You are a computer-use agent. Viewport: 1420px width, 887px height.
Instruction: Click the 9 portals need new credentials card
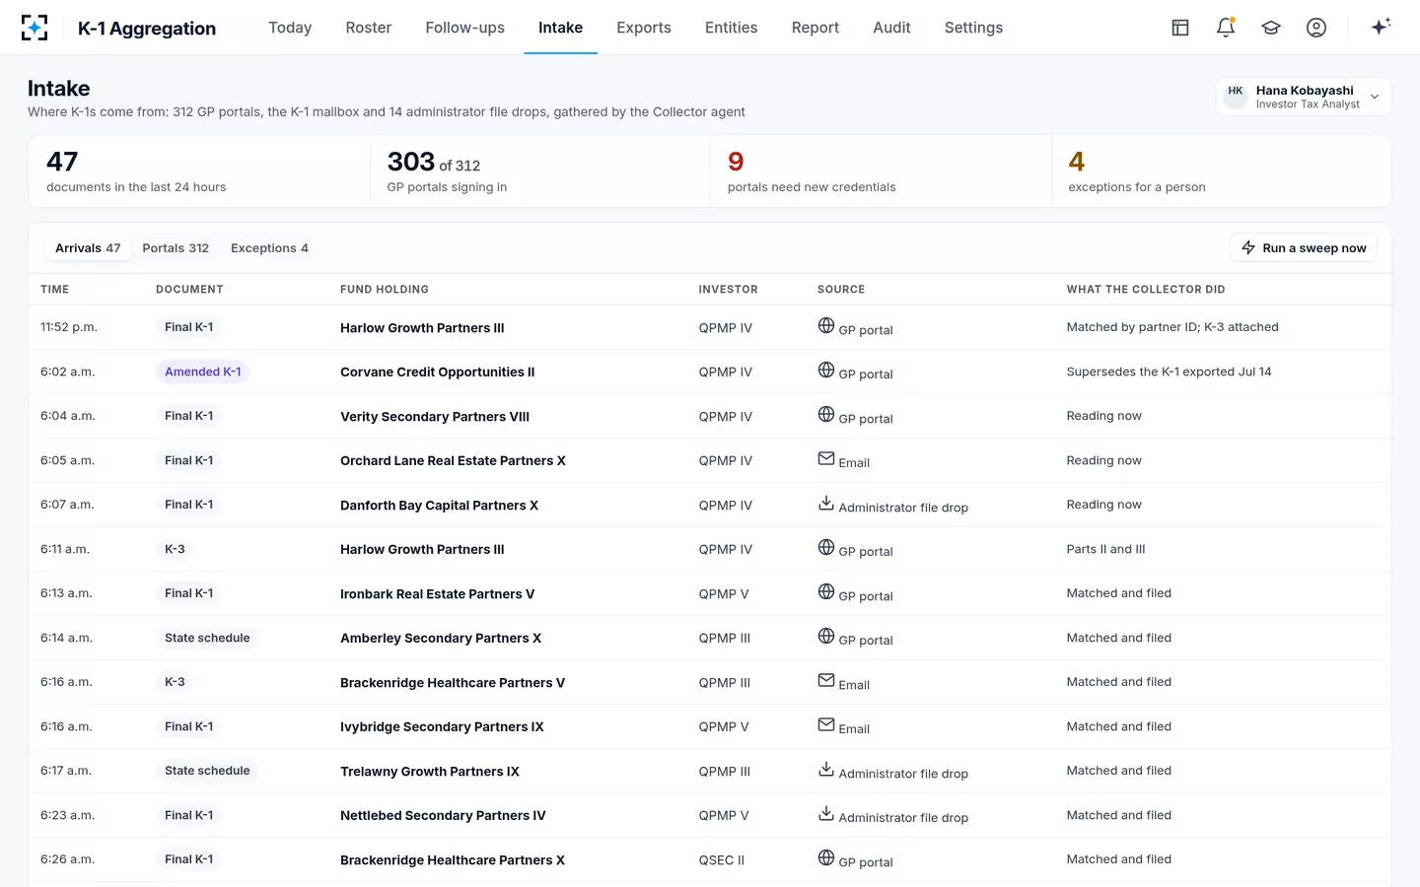pos(881,171)
